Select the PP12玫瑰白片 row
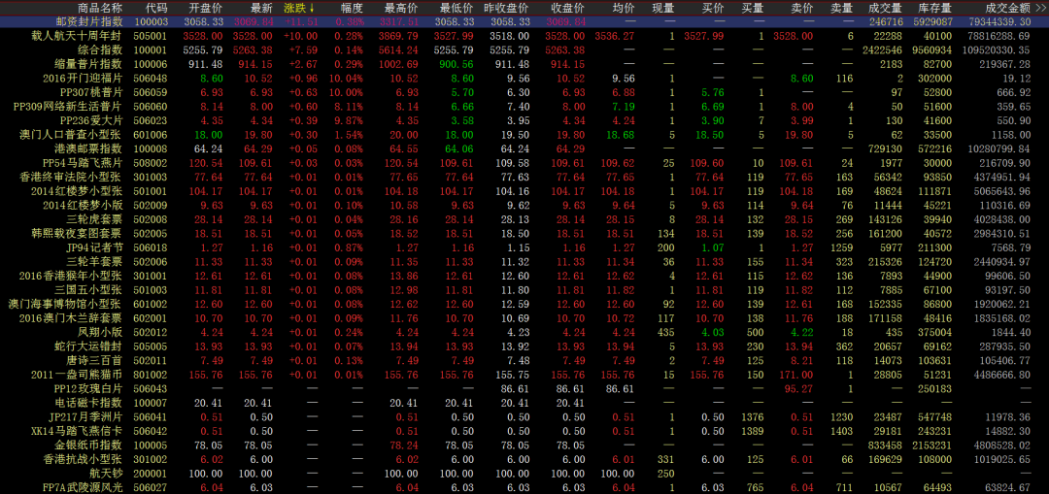Viewport: 1049px width, 494px height. pyautogui.click(x=524, y=388)
